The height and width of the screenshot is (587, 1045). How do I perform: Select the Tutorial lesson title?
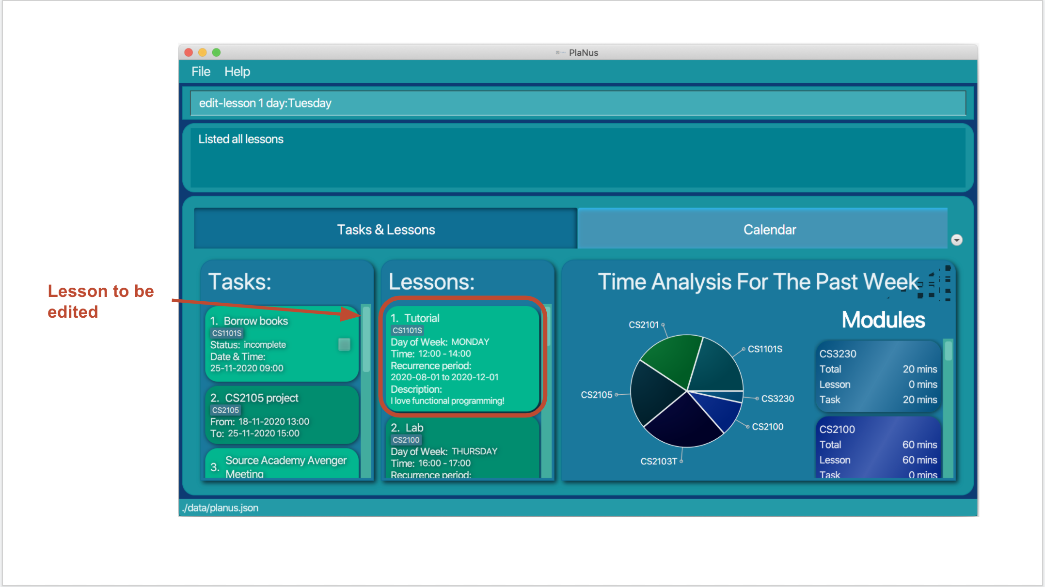pyautogui.click(x=422, y=318)
